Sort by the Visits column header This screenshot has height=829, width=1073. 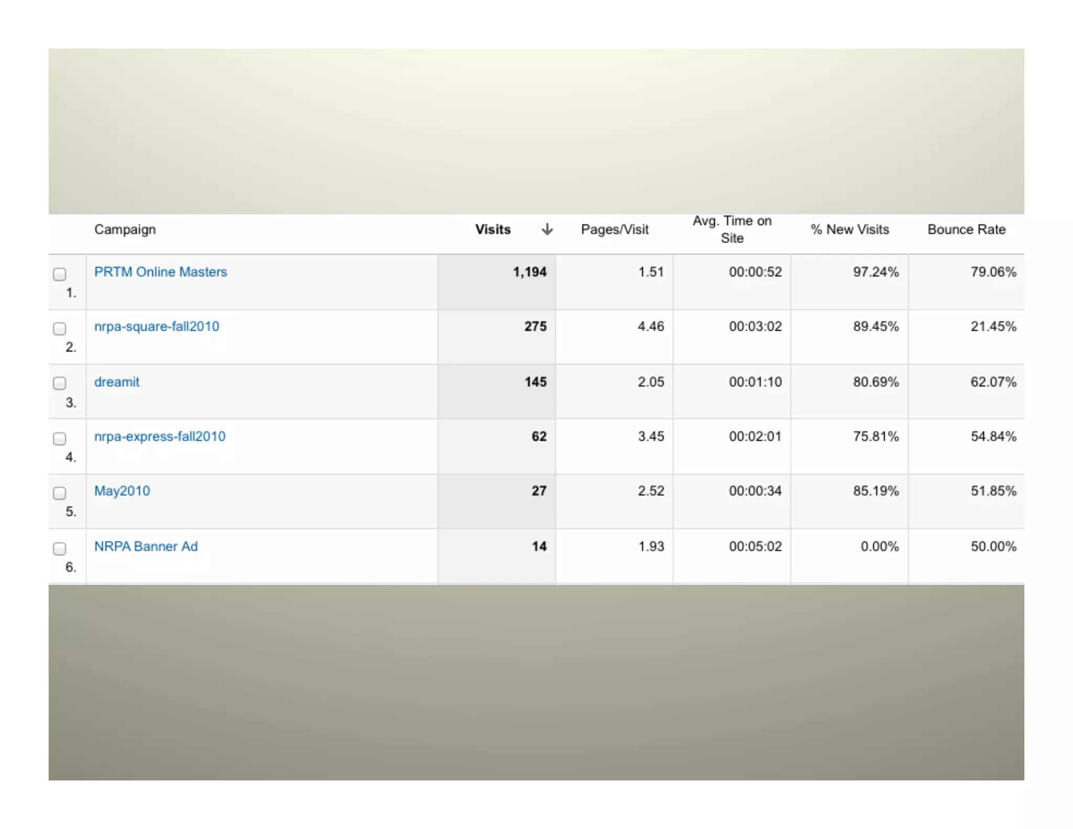pos(492,230)
